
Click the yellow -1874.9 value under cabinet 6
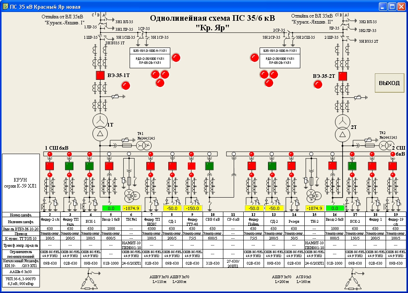click(x=131, y=208)
